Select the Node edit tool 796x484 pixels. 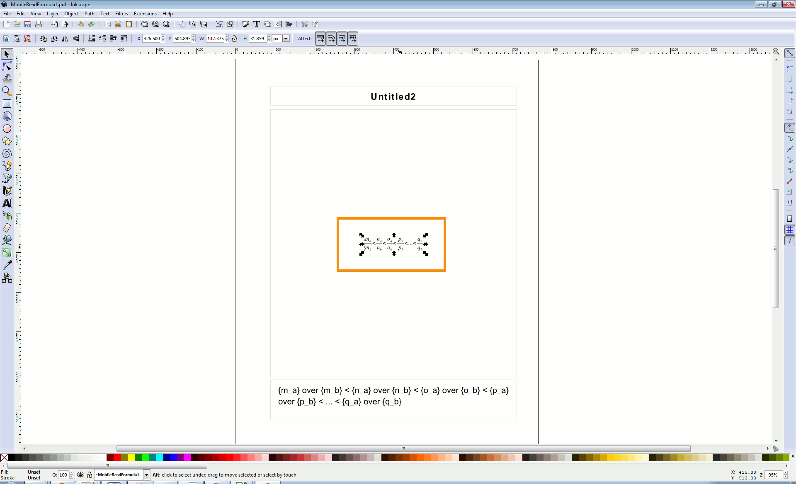(7, 66)
